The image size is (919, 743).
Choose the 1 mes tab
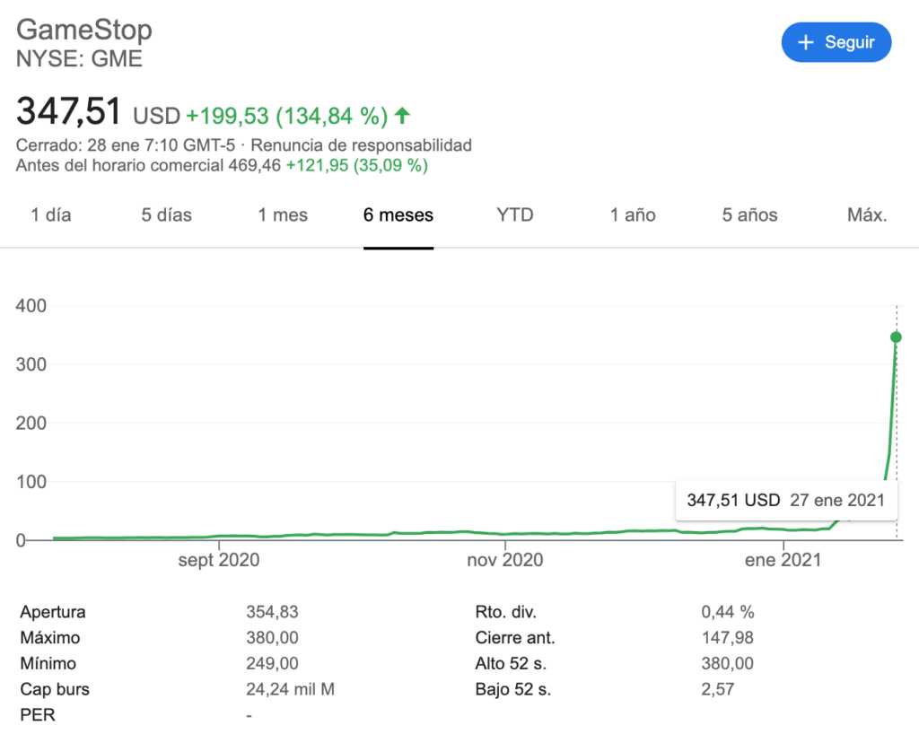(283, 215)
